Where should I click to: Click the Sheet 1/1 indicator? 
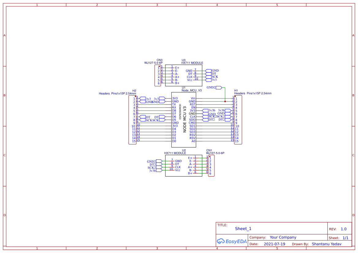click(346, 238)
